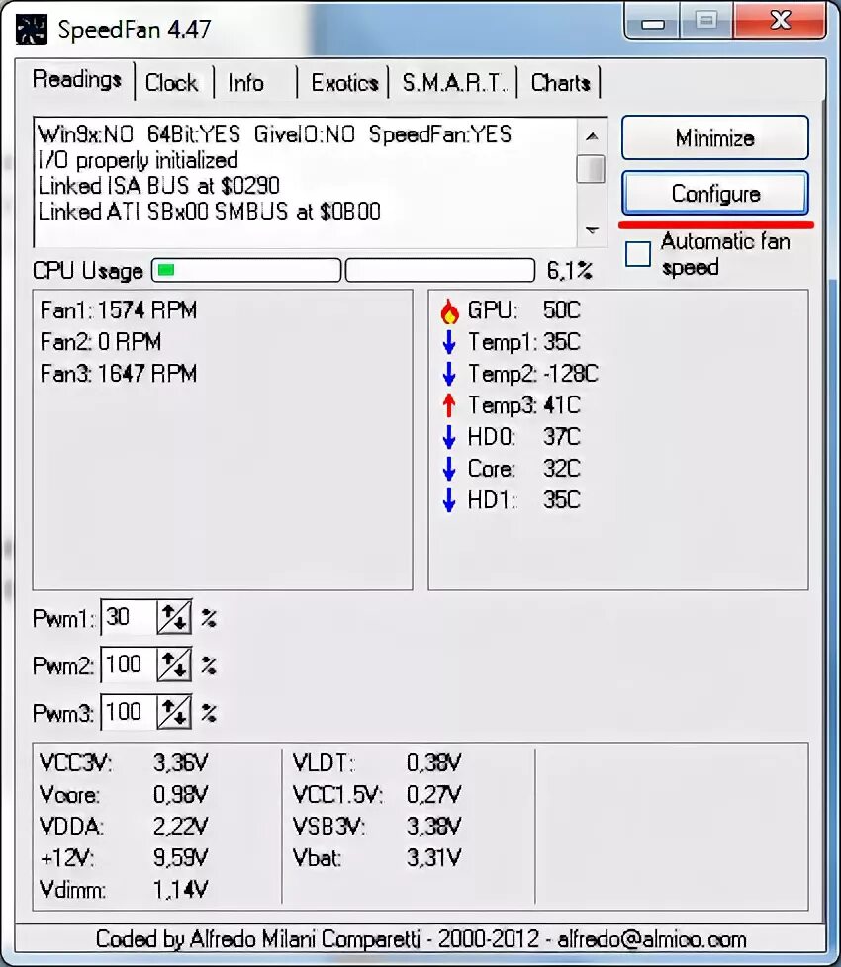Click the Pwm1 value field showing 30
The height and width of the screenshot is (967, 841).
129,617
